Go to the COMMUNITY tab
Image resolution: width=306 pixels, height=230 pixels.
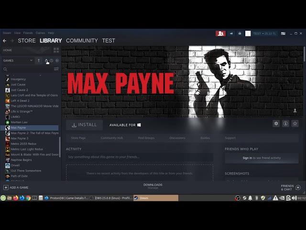click(x=82, y=41)
